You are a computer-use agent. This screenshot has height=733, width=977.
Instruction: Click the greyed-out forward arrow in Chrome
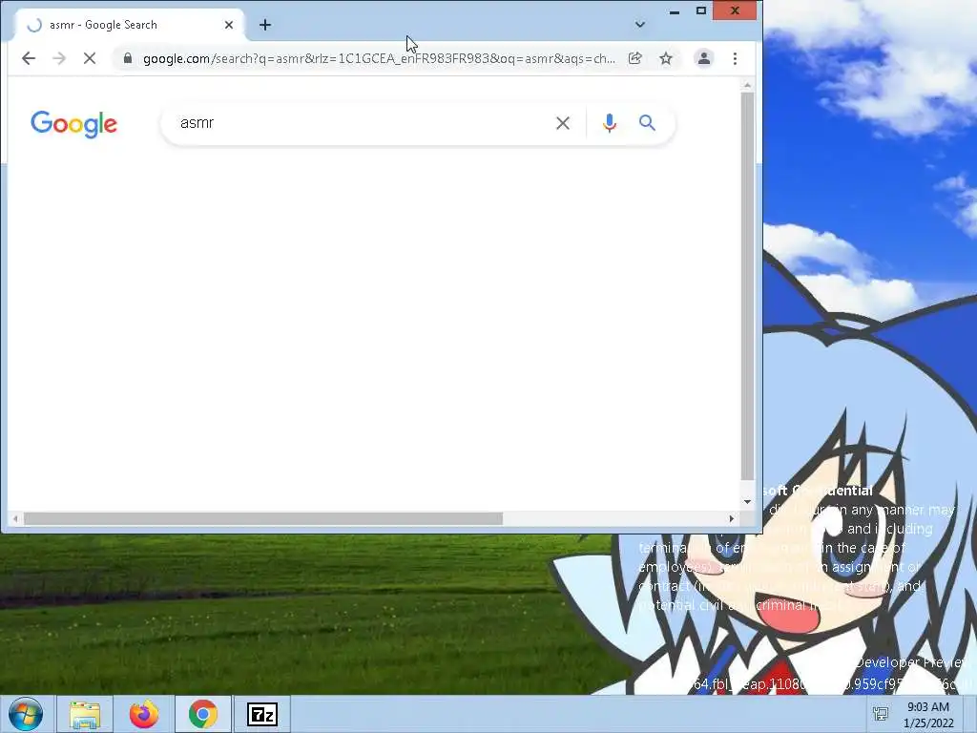[59, 58]
